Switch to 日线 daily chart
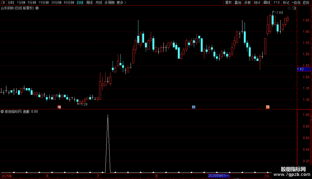Screen dimensions: 312x179 [x=80, y=2]
